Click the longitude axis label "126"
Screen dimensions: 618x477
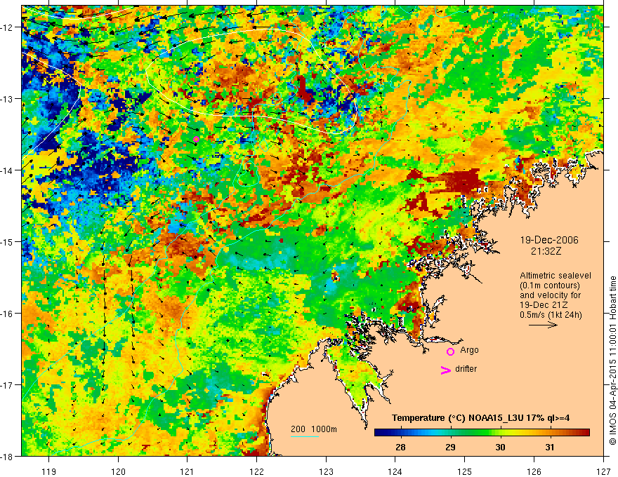click(534, 471)
